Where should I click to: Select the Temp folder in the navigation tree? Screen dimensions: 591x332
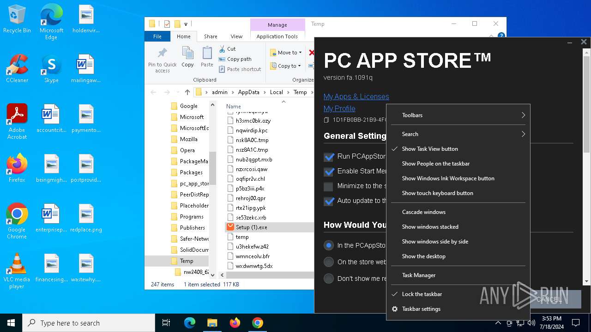click(187, 261)
